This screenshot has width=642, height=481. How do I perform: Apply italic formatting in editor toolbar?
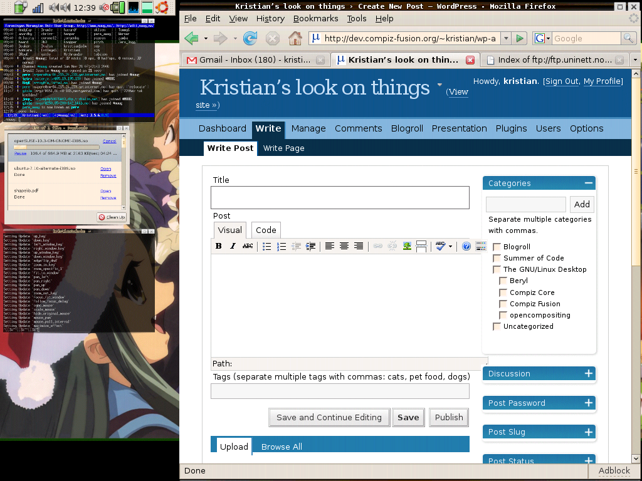pos(233,246)
